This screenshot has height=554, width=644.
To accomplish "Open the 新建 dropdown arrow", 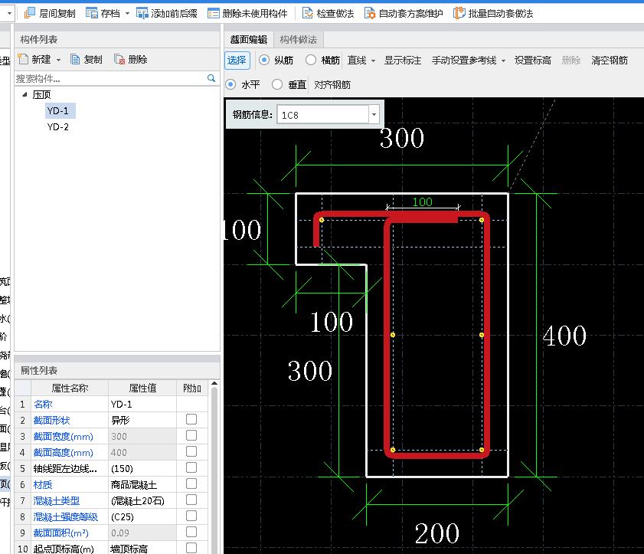I will [59, 60].
